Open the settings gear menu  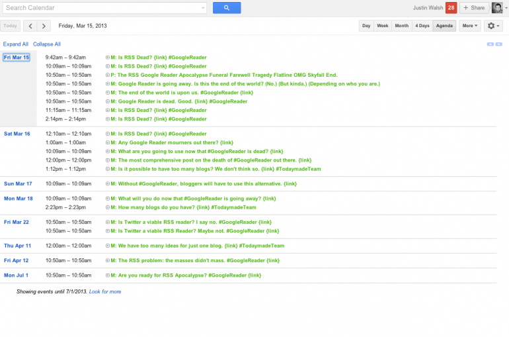click(493, 26)
